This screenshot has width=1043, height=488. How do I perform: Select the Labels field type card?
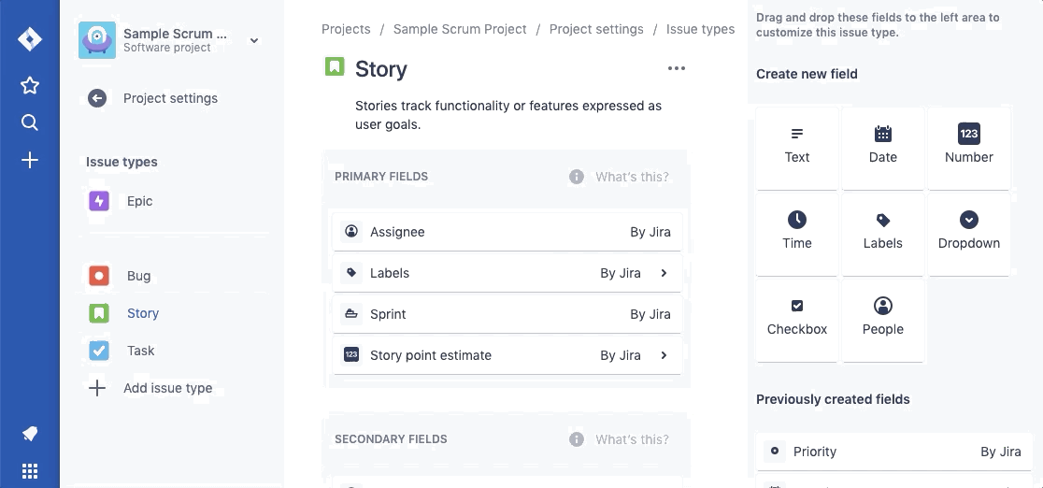(x=882, y=235)
